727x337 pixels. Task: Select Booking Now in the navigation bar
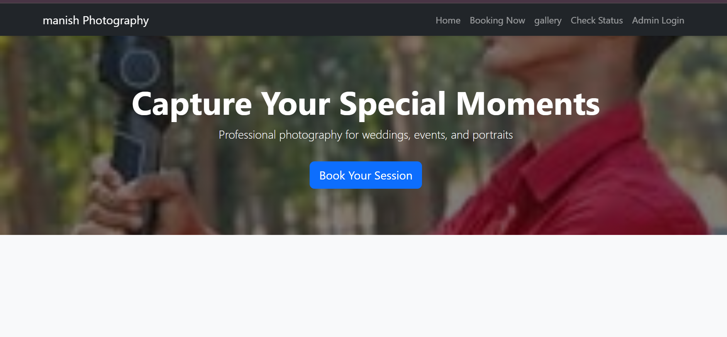tap(497, 20)
